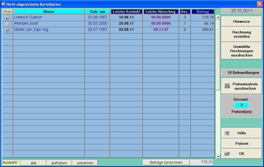The image size is (264, 167).
Task: Click the question mark Hilfe icon
Action: coord(227,133)
